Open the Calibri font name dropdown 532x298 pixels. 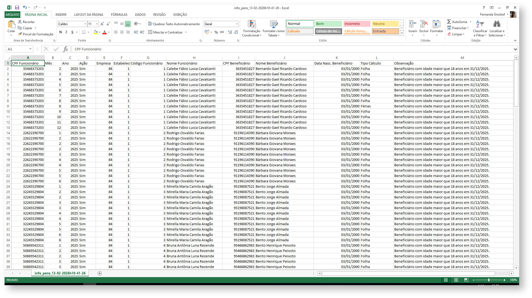coord(85,24)
